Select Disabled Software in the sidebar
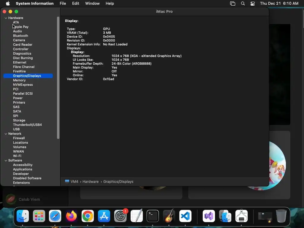 [x=27, y=178]
